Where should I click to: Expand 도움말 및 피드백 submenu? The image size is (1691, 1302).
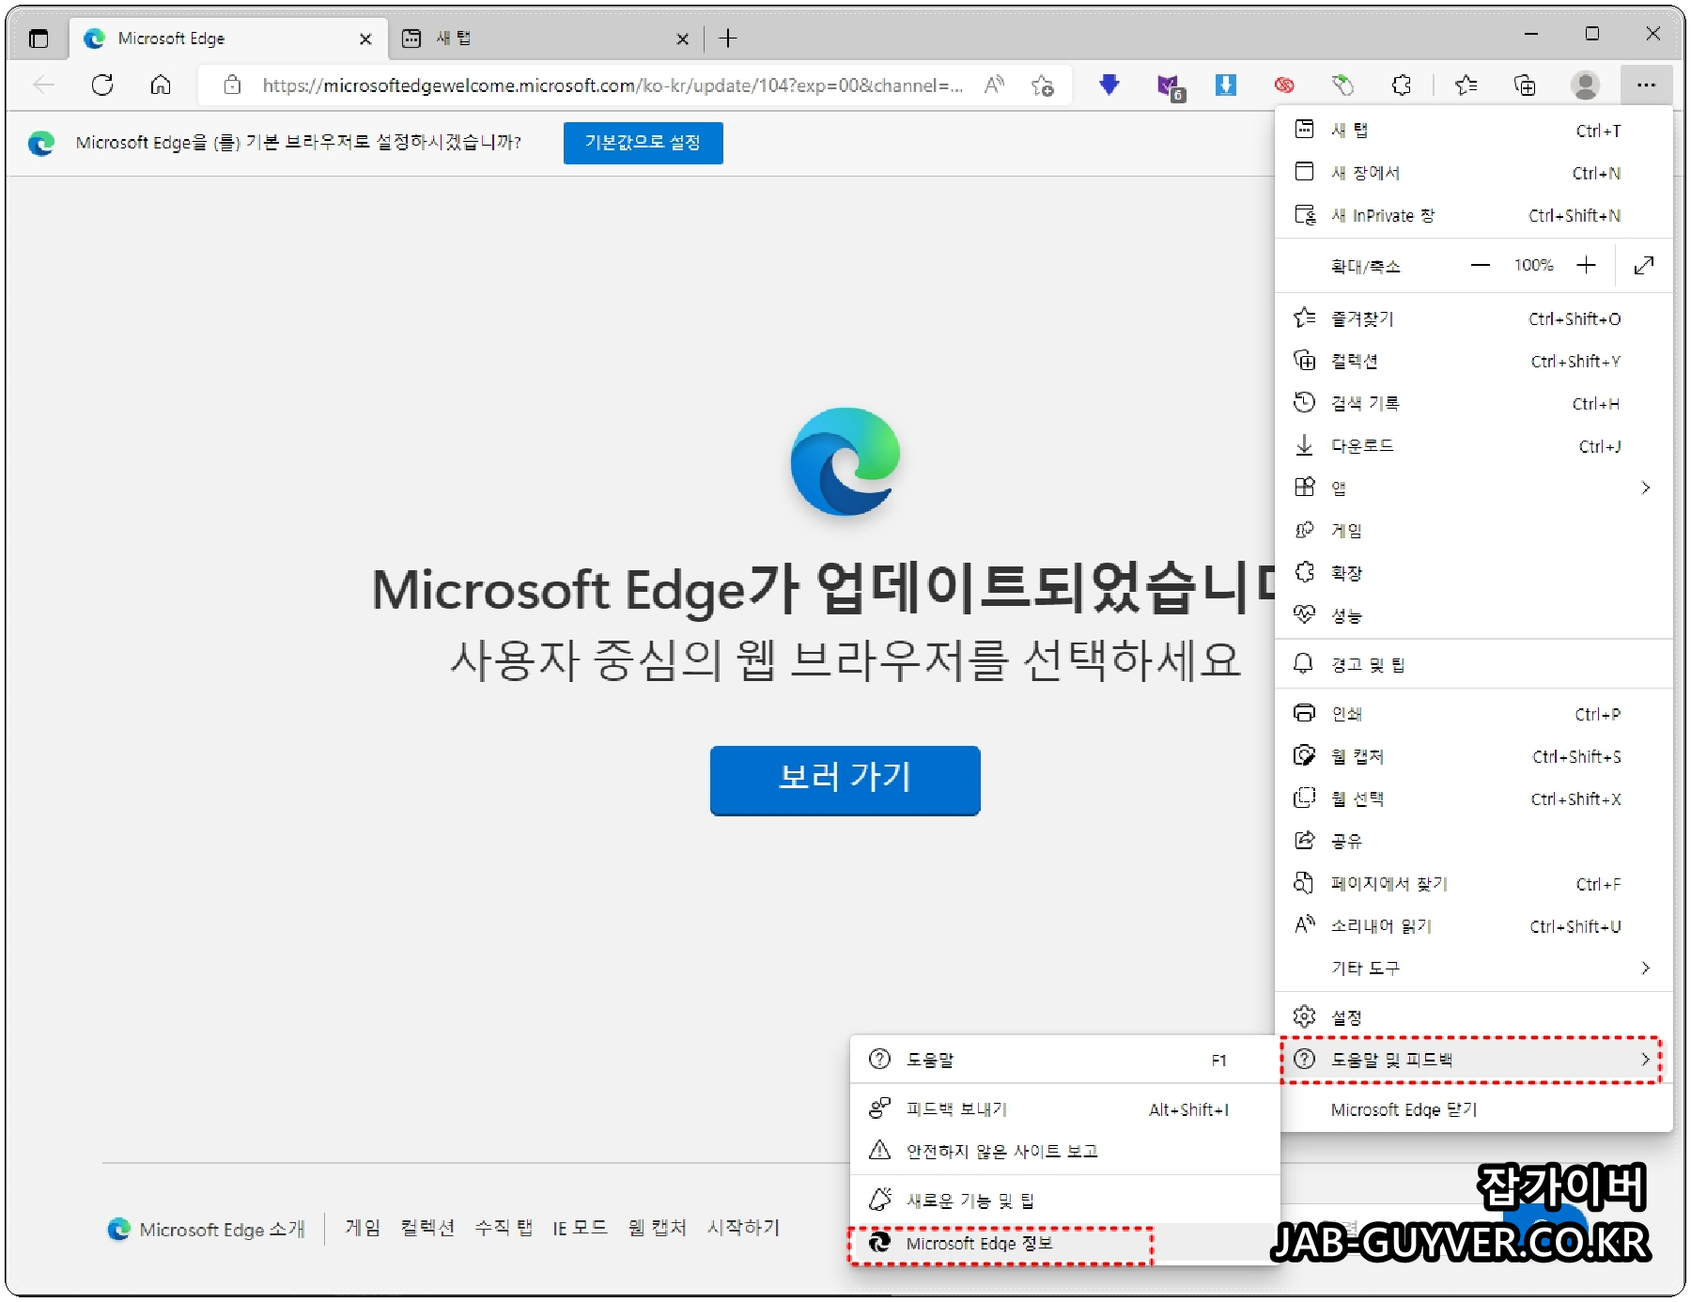(x=1473, y=1060)
